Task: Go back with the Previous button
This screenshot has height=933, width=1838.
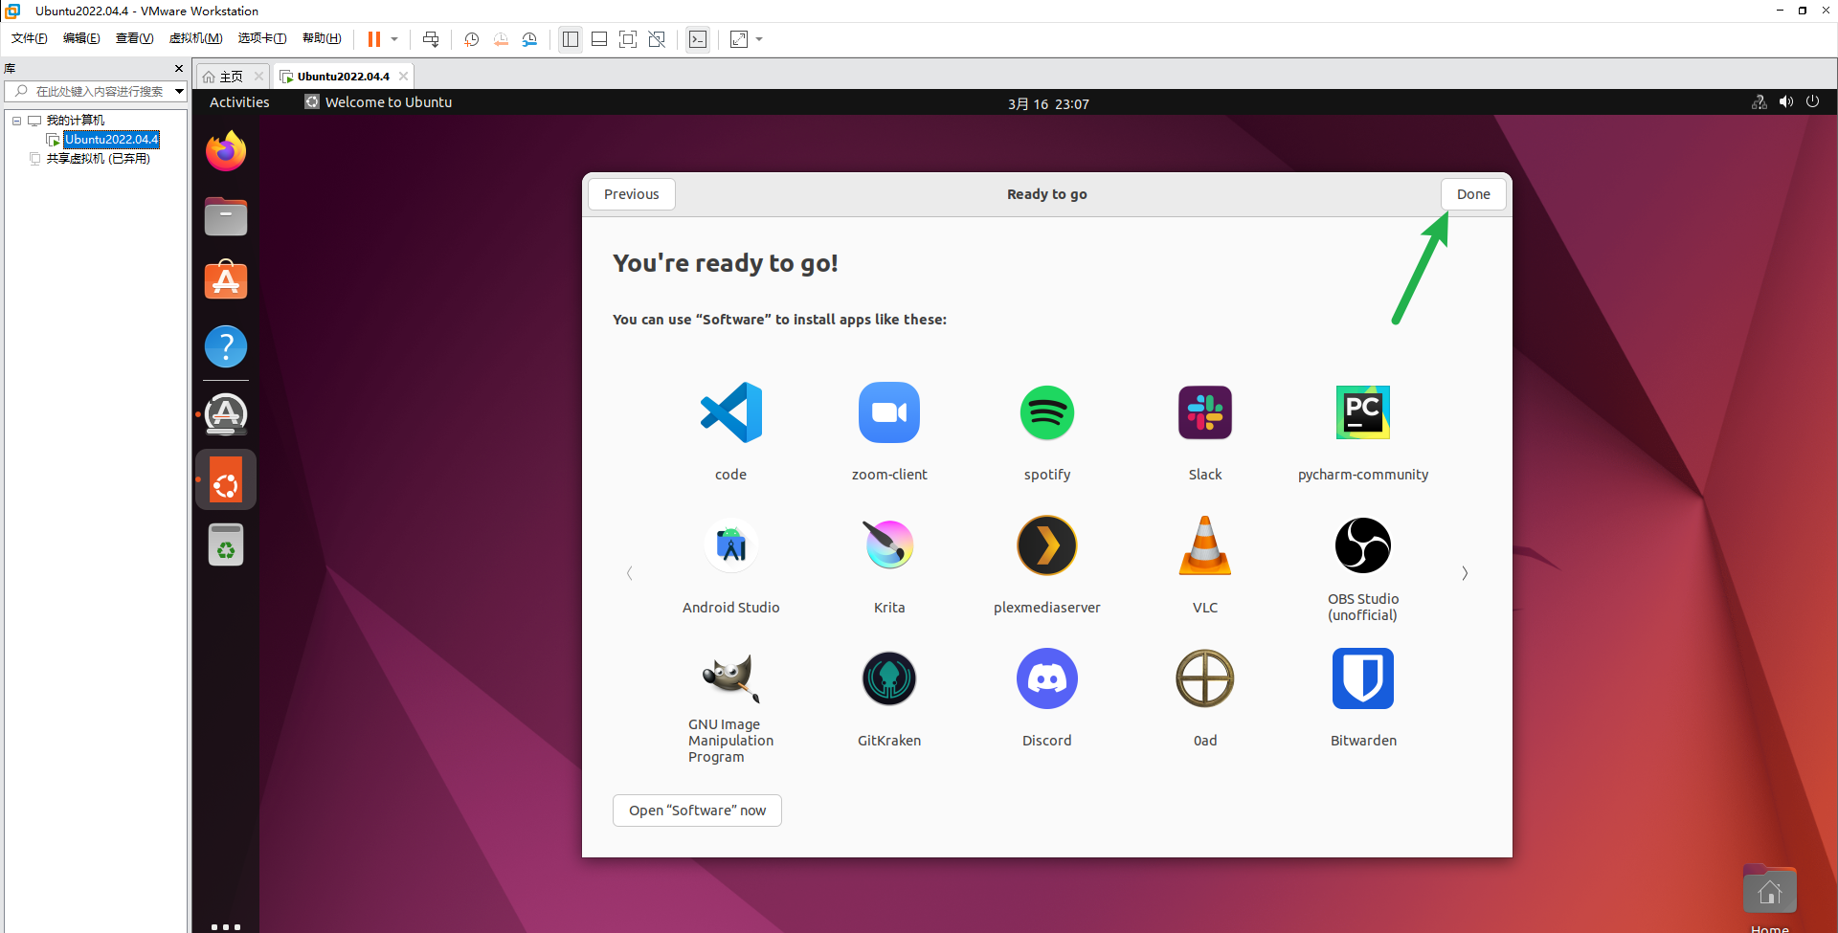Action: [632, 194]
